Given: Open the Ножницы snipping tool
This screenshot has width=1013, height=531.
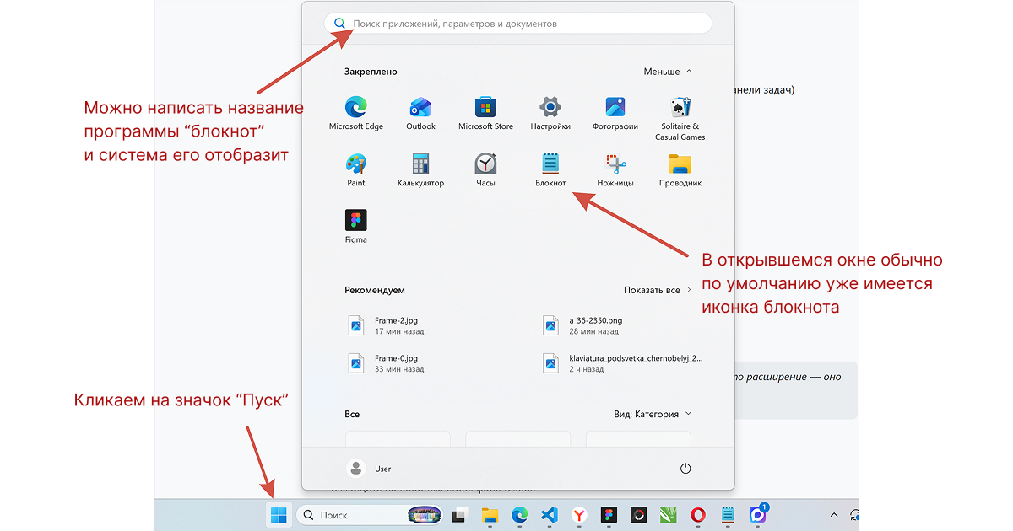Looking at the screenshot, I should [x=615, y=170].
